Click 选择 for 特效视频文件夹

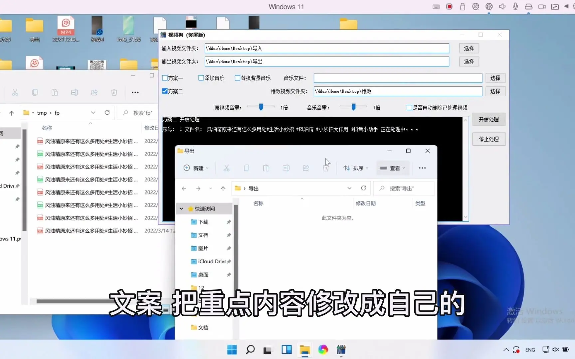tap(495, 91)
